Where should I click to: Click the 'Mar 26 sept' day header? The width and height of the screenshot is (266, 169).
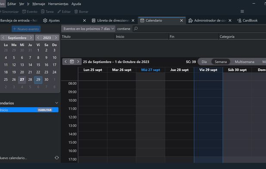[122, 70]
